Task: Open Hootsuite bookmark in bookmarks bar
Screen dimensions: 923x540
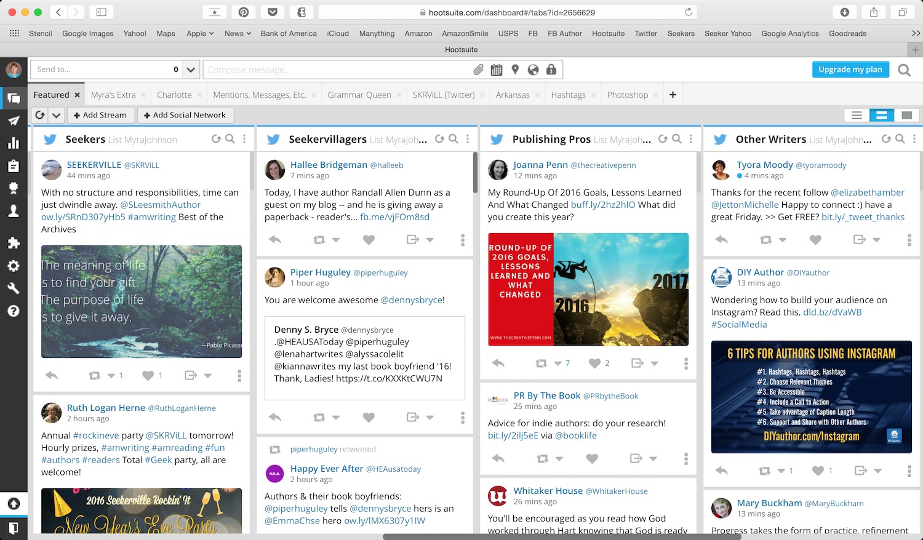Action: point(608,33)
